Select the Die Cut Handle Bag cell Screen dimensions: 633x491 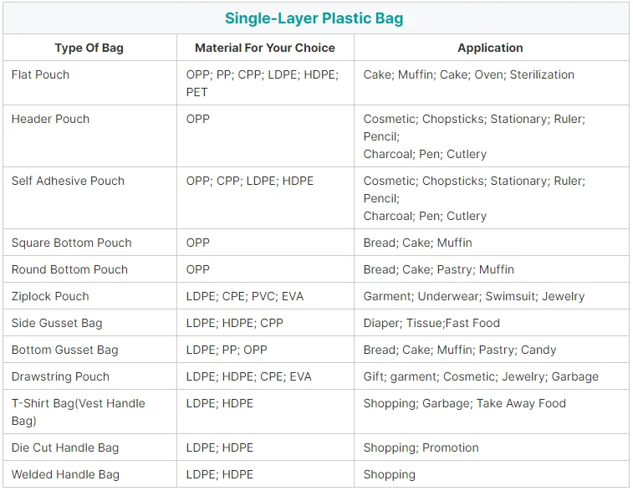point(65,448)
